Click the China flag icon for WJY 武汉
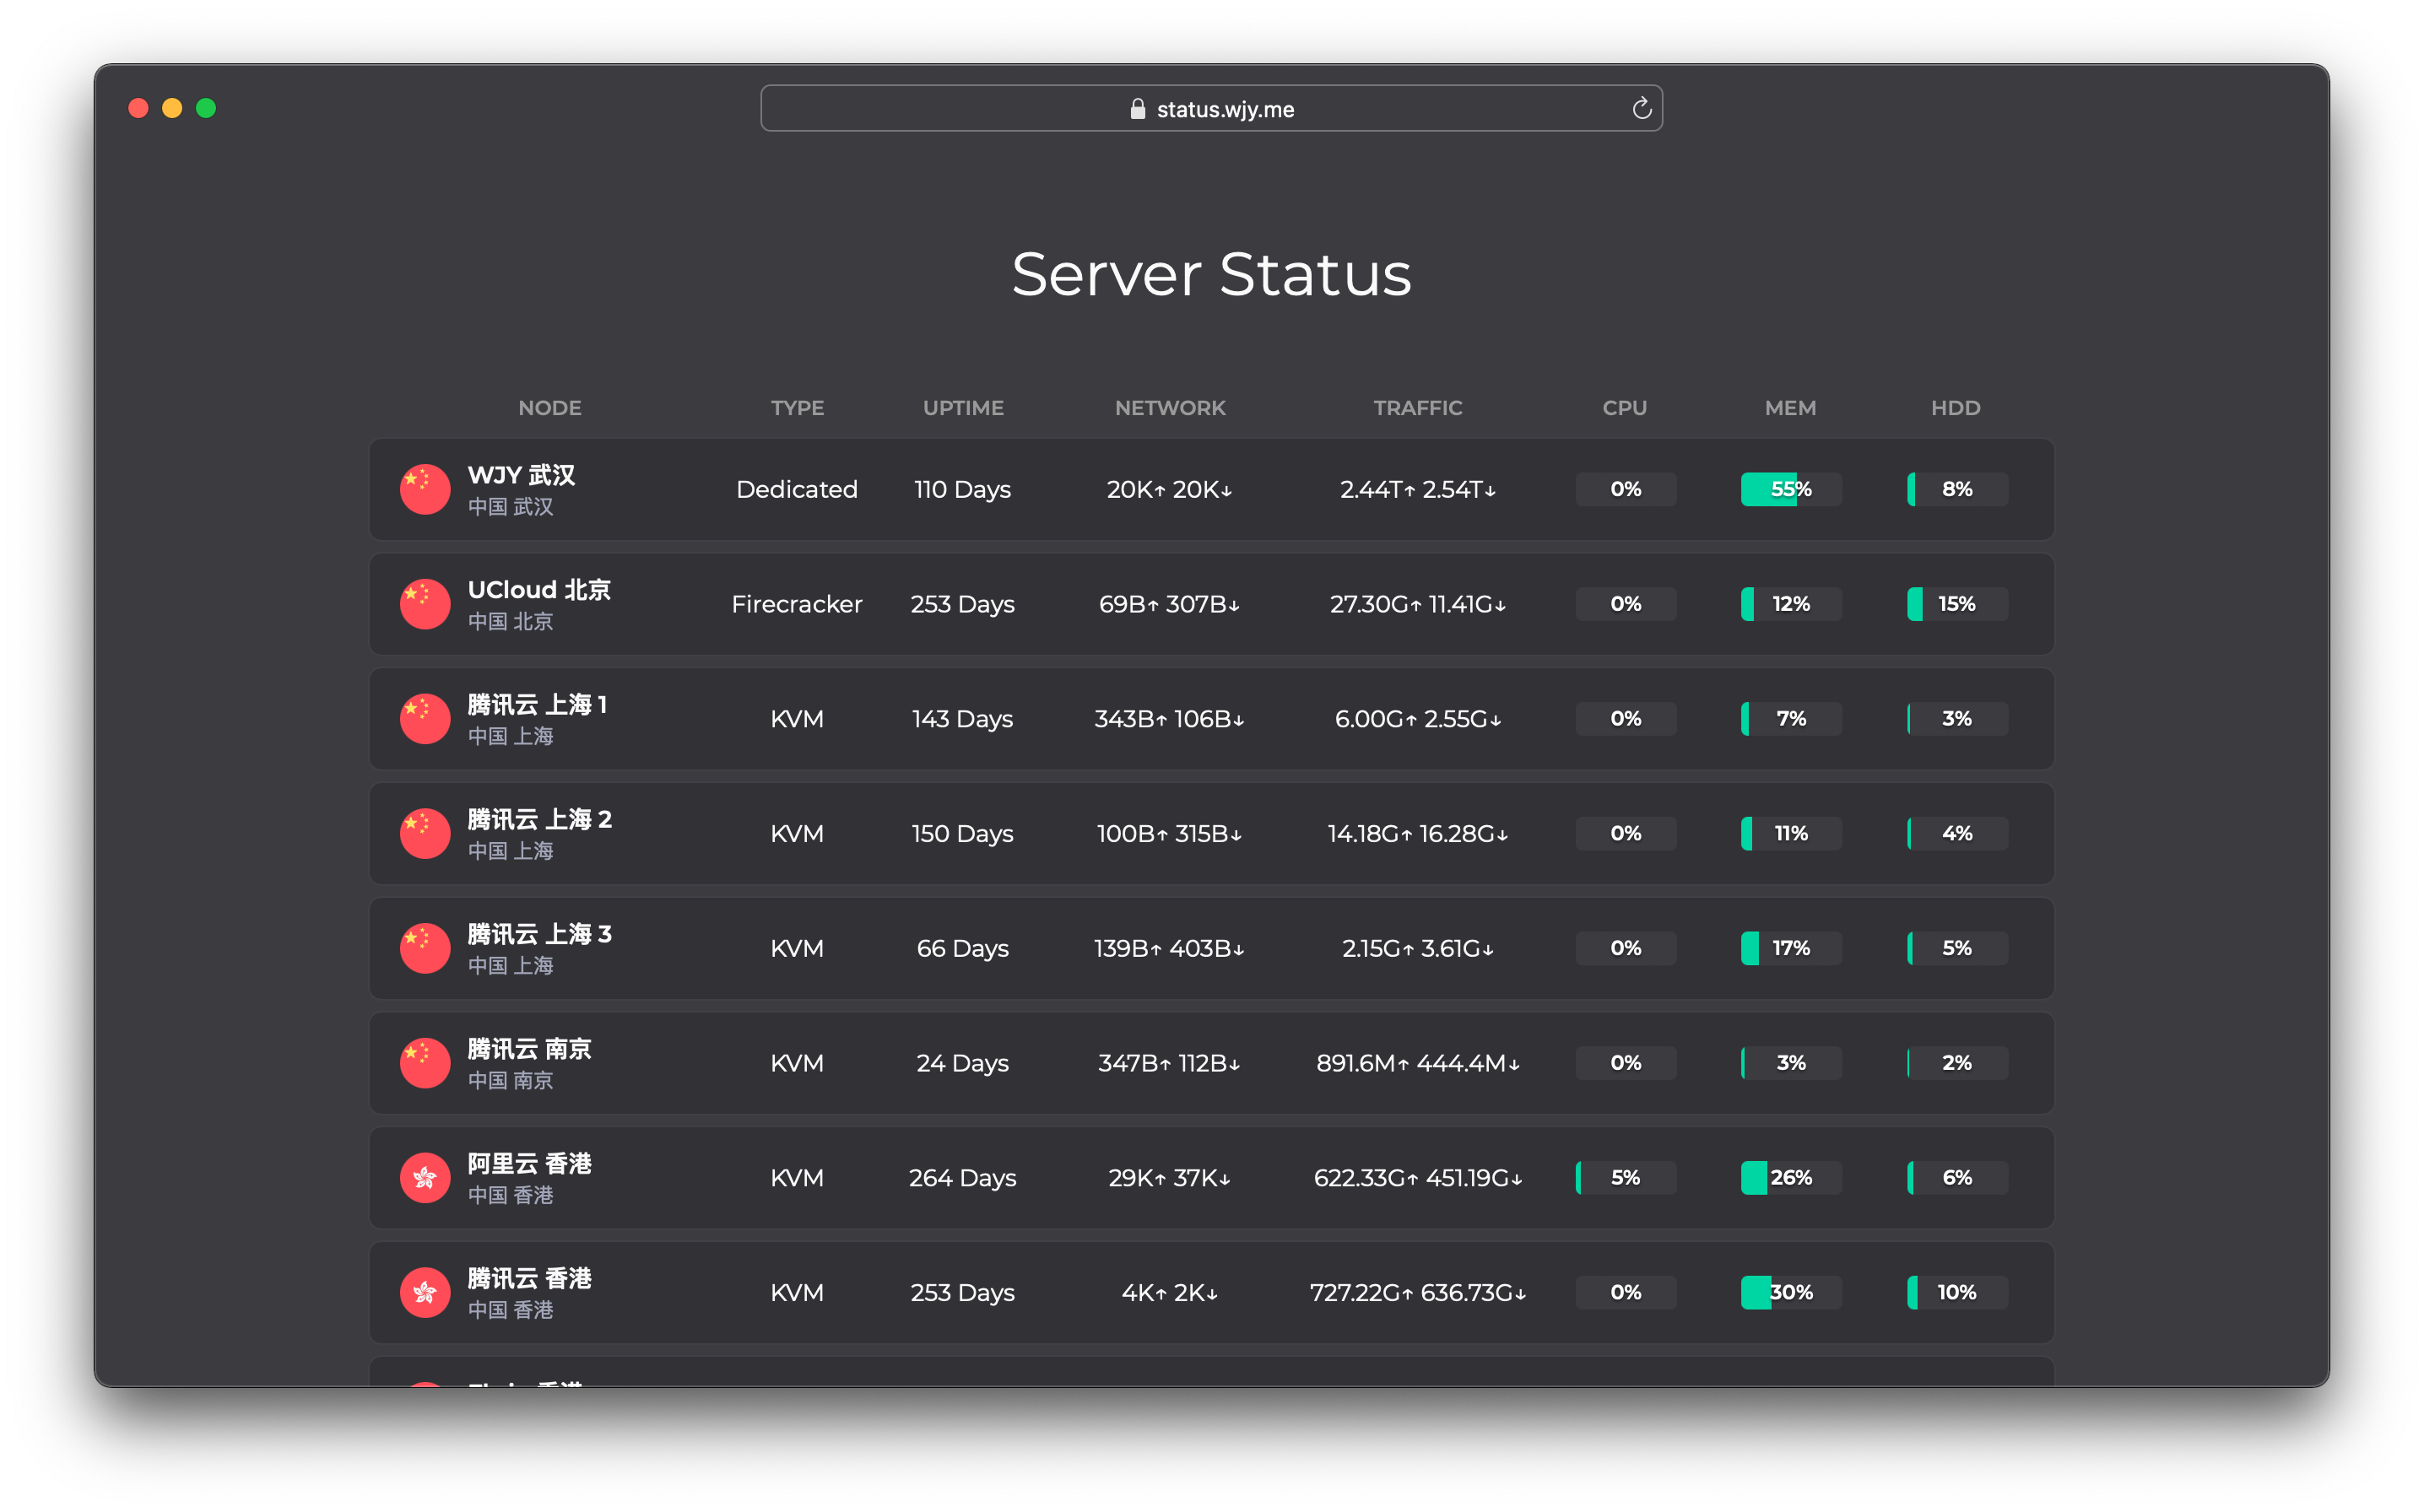 pos(425,490)
